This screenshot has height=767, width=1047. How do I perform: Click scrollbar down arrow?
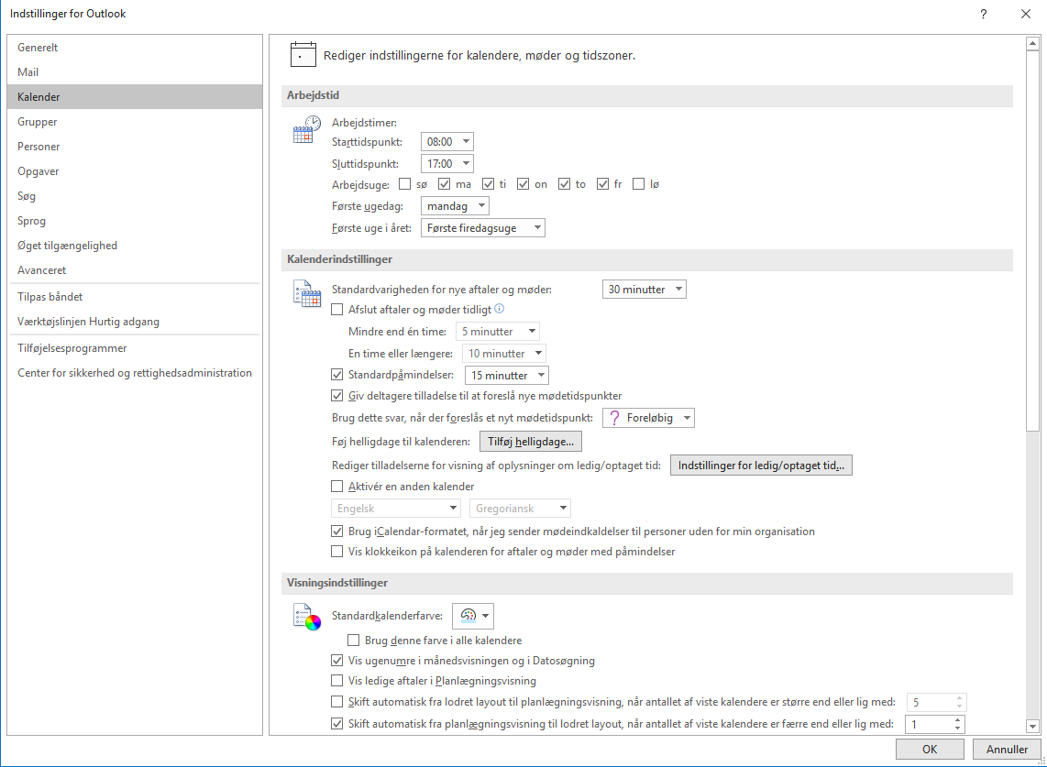[x=1032, y=727]
